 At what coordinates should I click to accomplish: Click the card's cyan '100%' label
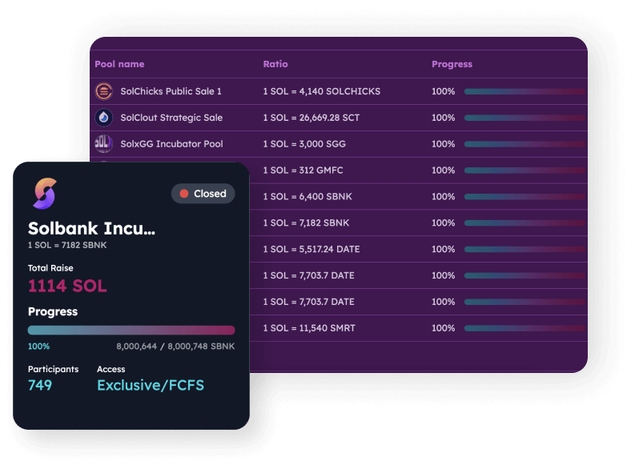39,347
